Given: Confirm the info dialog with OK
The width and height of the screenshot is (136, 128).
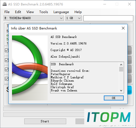Looking at the screenshot, I should [x=114, y=98].
